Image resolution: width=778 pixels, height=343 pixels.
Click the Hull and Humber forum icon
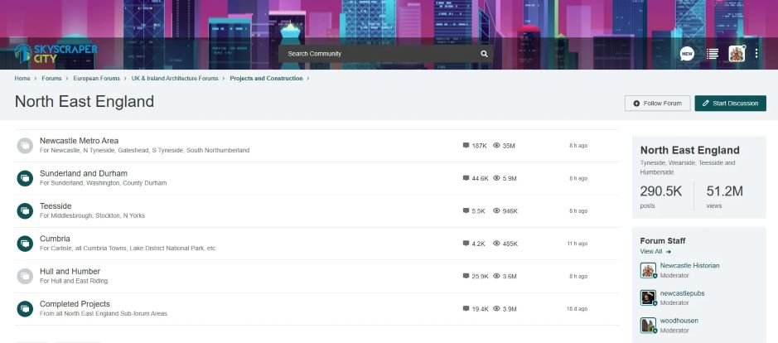25,276
